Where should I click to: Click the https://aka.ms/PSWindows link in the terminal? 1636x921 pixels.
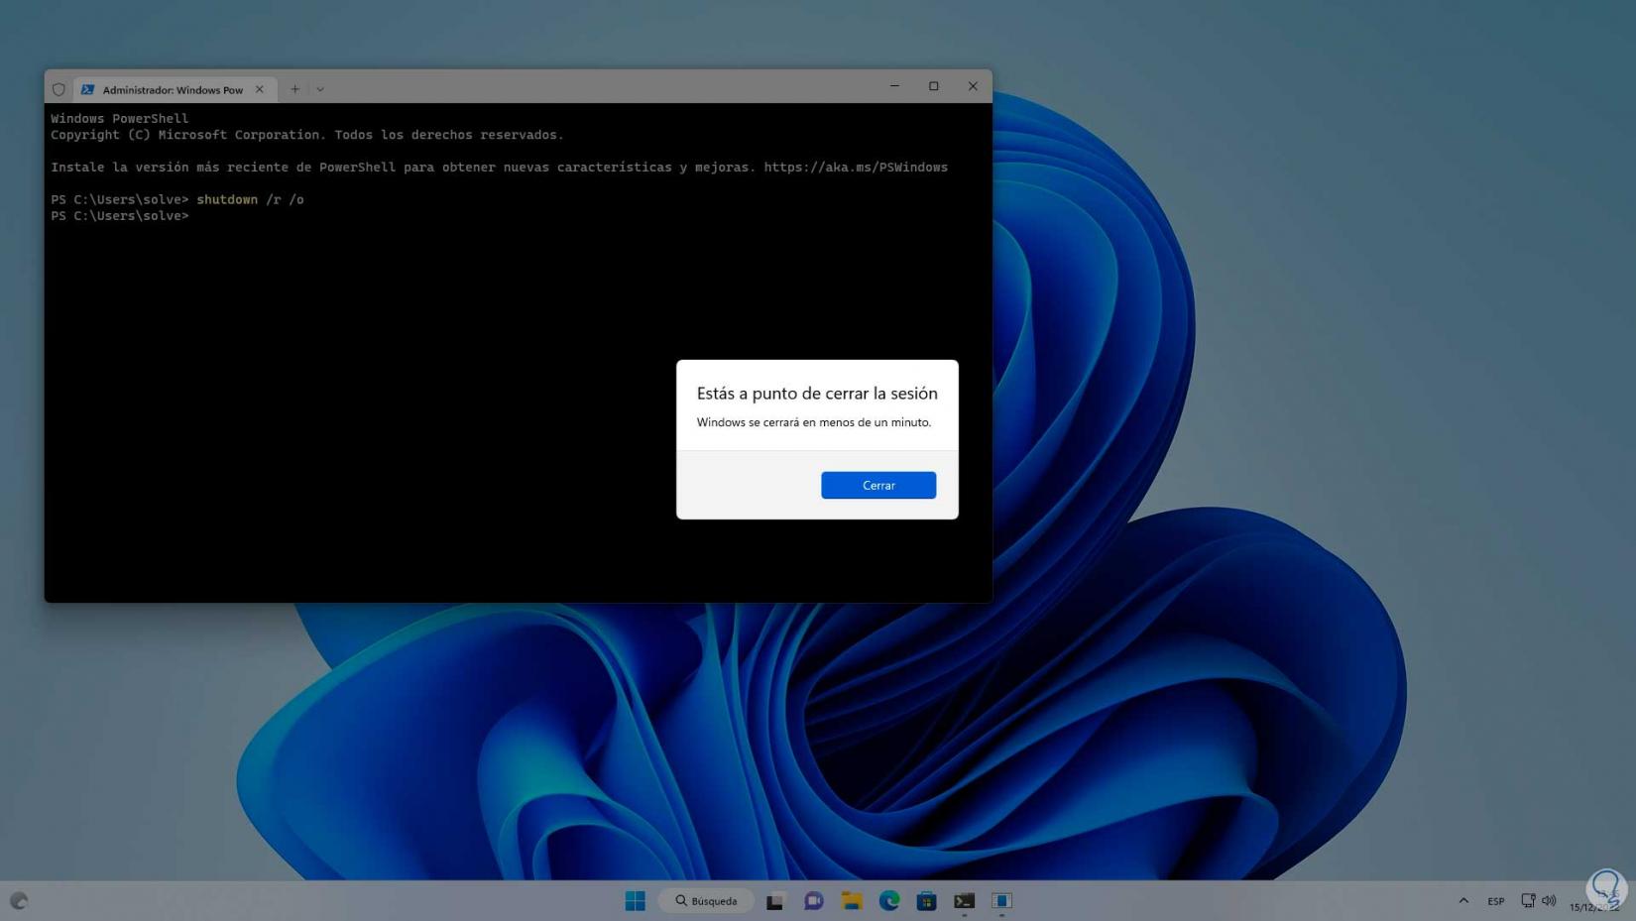click(856, 168)
